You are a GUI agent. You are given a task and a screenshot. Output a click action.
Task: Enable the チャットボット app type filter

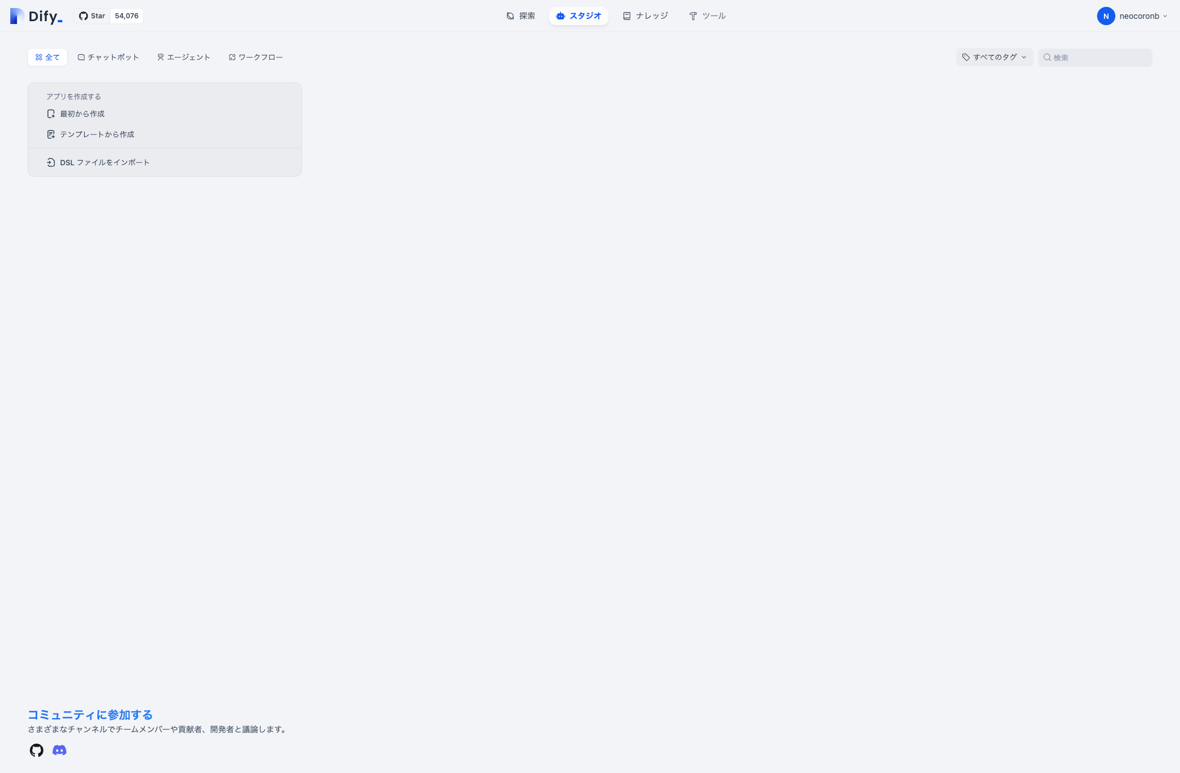pyautogui.click(x=108, y=57)
